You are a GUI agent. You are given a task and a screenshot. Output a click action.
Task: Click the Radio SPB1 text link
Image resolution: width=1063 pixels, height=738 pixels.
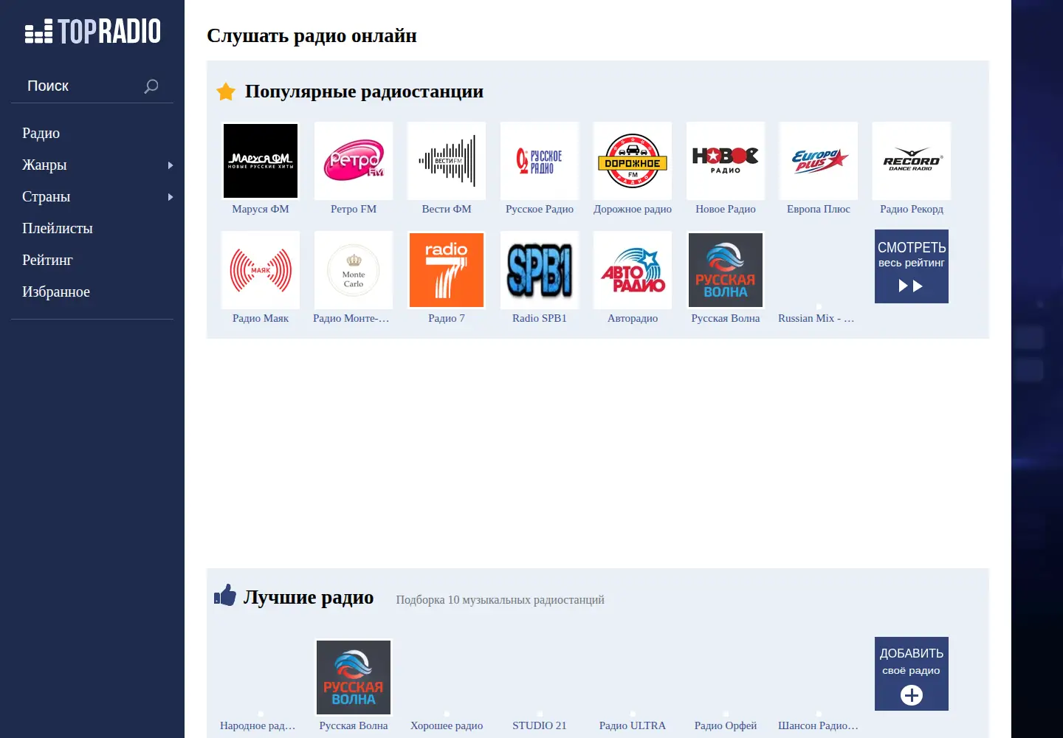540,319
